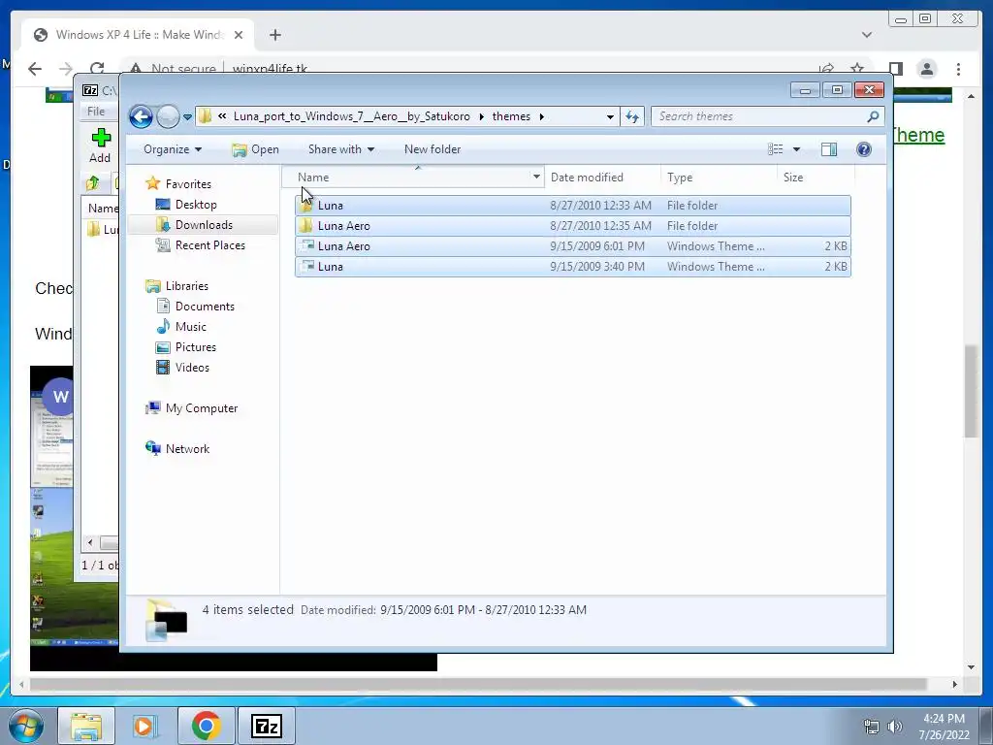
Task: Open the Share with dropdown
Action: coord(340,149)
